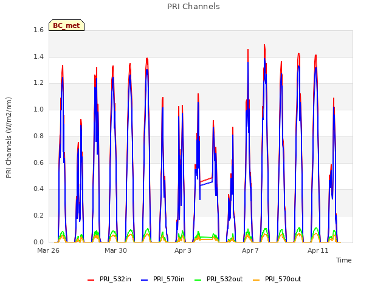Click the Apr 7 x-axis tick label

[x=250, y=250]
